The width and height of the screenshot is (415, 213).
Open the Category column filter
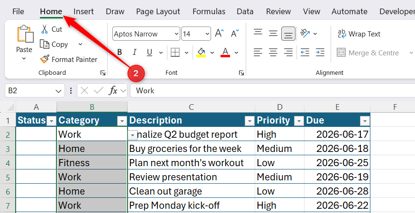click(x=122, y=121)
